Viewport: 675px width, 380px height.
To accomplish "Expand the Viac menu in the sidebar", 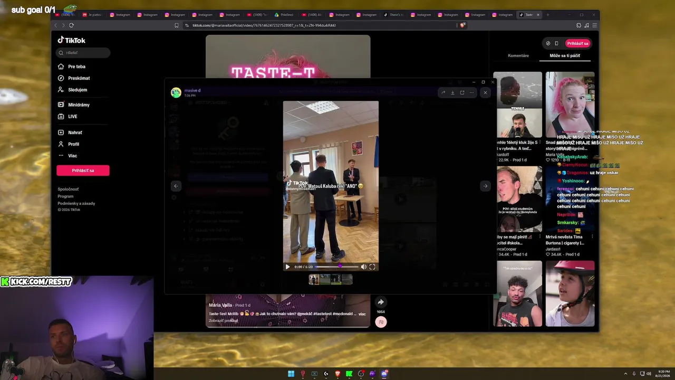I will click(x=68, y=156).
